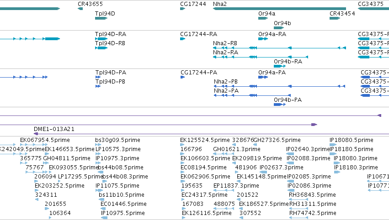
Task: Click the 166796 feature label
Action: [191, 149]
